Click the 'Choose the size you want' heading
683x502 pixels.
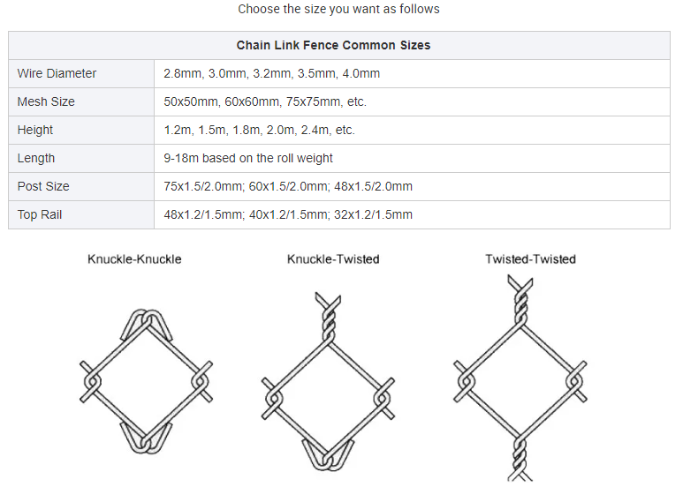pyautogui.click(x=339, y=9)
